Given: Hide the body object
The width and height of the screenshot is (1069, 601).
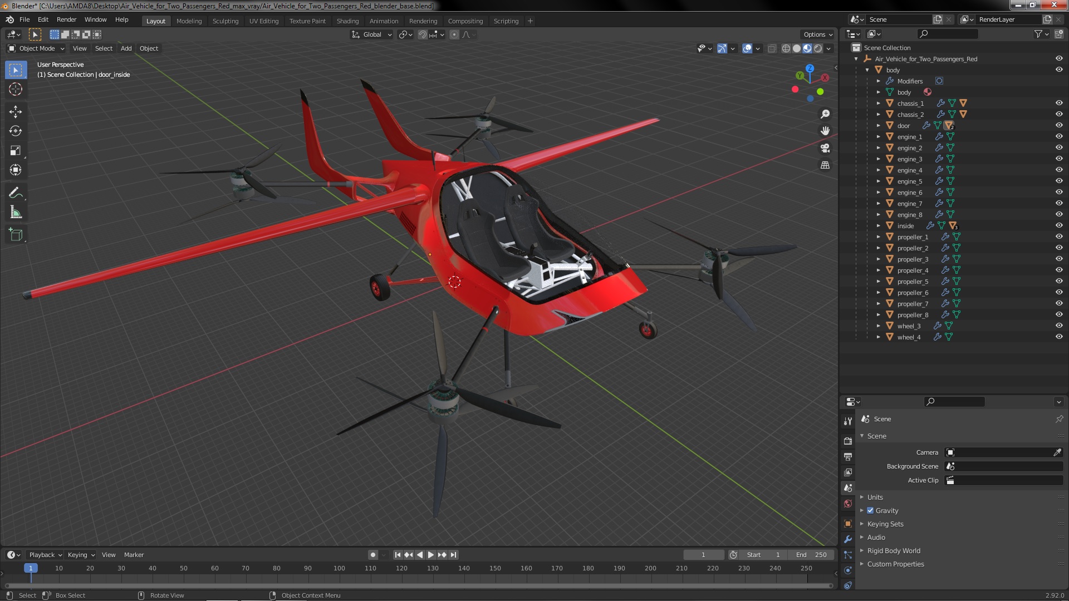Looking at the screenshot, I should coord(1059,70).
